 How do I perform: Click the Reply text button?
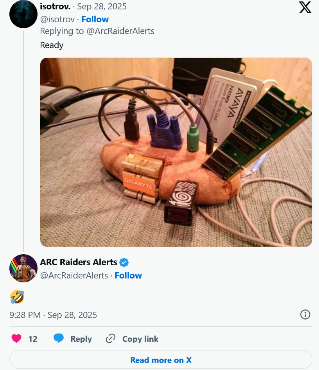coord(81,339)
